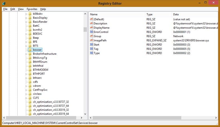Select the Type DWORD value icon
The image size is (220, 127).
pyautogui.click(x=91, y=53)
